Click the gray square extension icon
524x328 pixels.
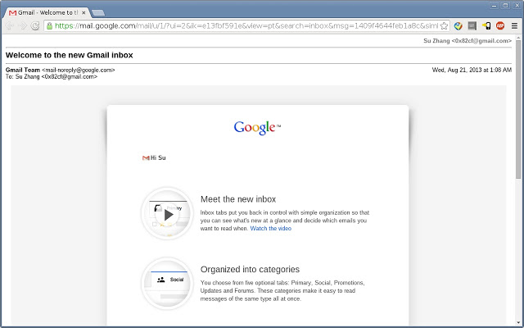(x=472, y=25)
